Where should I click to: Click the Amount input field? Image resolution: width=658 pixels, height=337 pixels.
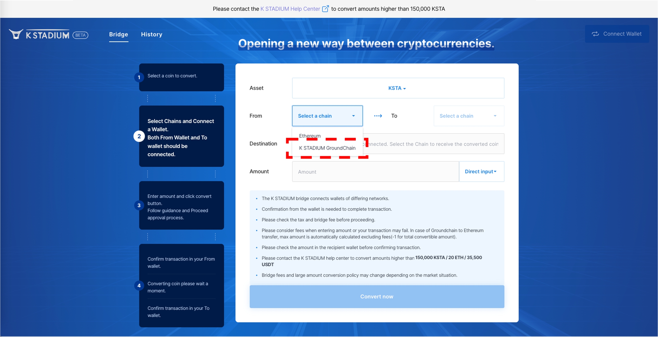(375, 171)
